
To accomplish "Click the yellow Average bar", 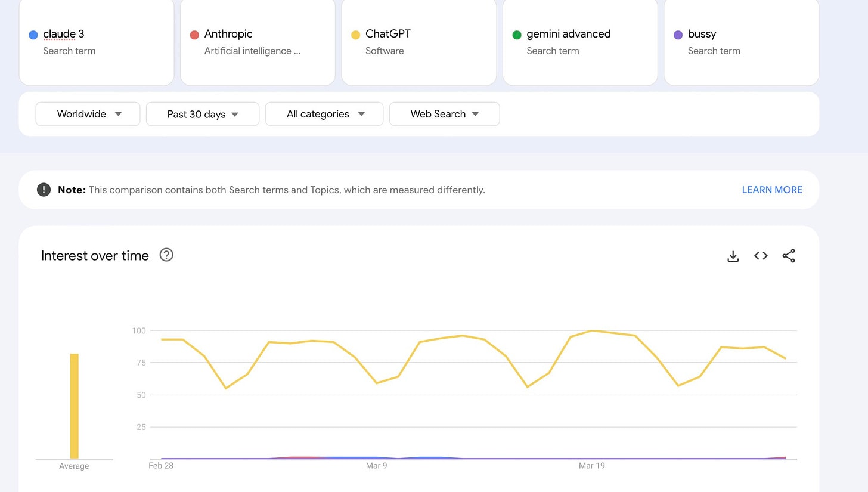I will click(74, 406).
